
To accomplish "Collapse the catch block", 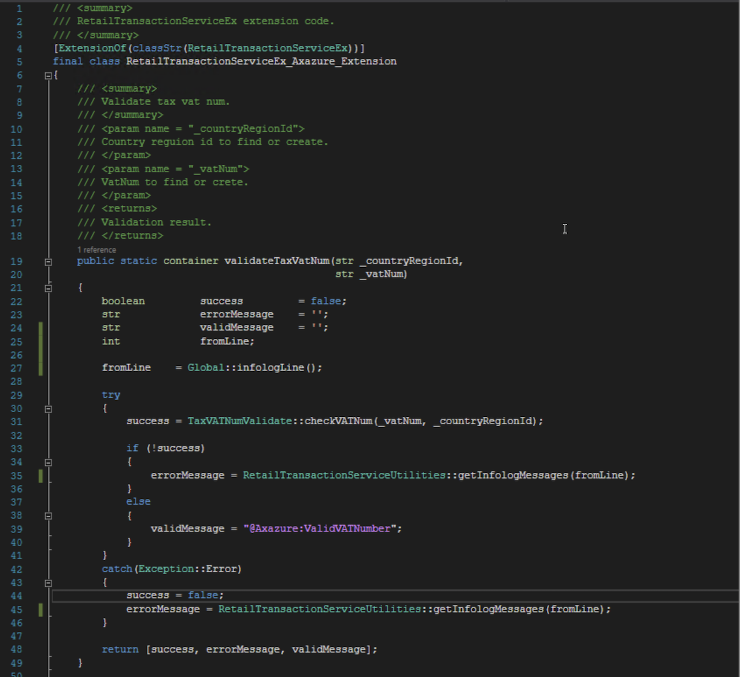I will click(x=49, y=583).
